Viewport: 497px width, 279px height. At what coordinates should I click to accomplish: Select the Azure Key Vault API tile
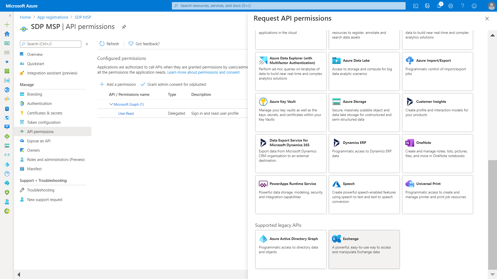291,112
